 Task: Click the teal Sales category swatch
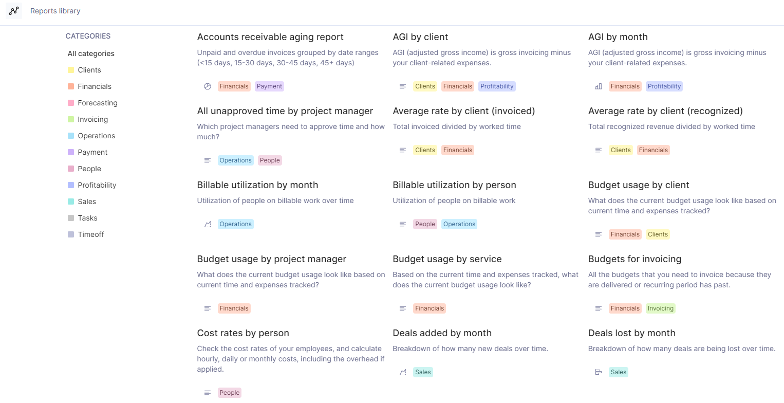coord(71,201)
